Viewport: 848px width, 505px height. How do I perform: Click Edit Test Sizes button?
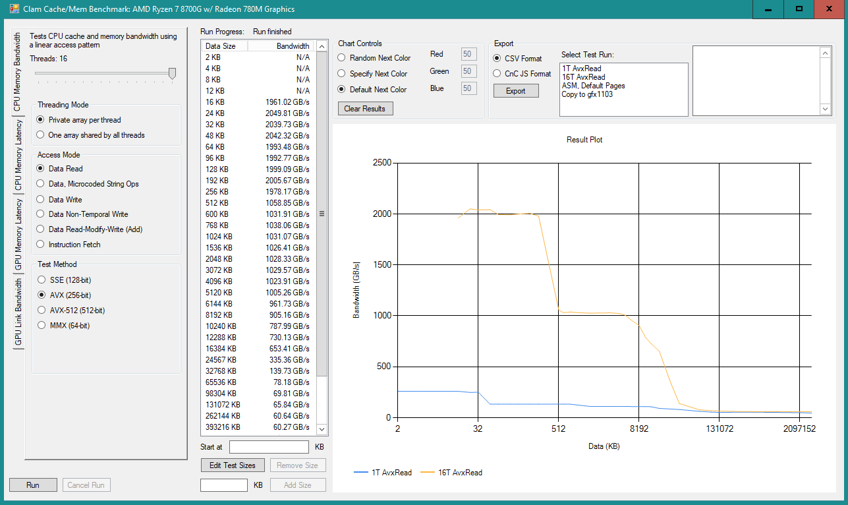(233, 465)
